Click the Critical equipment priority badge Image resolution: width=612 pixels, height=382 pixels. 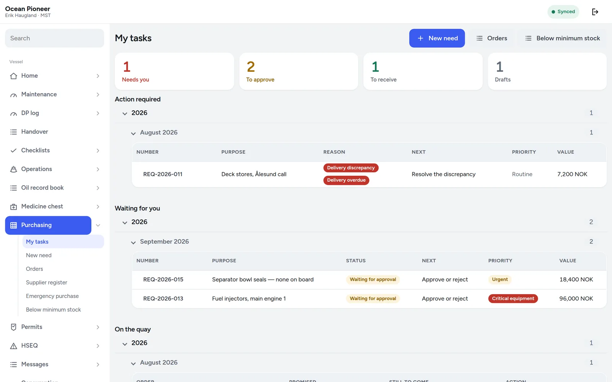[513, 299]
